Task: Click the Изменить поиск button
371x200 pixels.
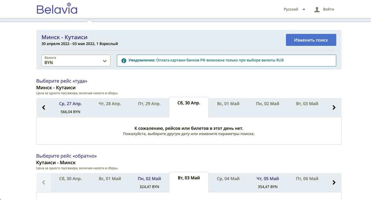Action: tap(311, 40)
